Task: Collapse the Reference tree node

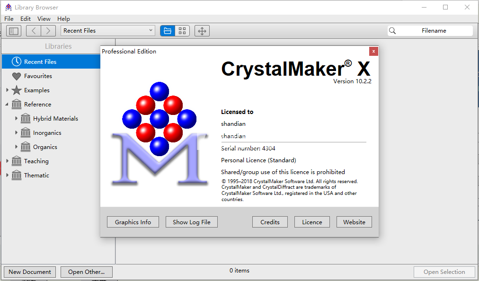Action: coord(7,105)
